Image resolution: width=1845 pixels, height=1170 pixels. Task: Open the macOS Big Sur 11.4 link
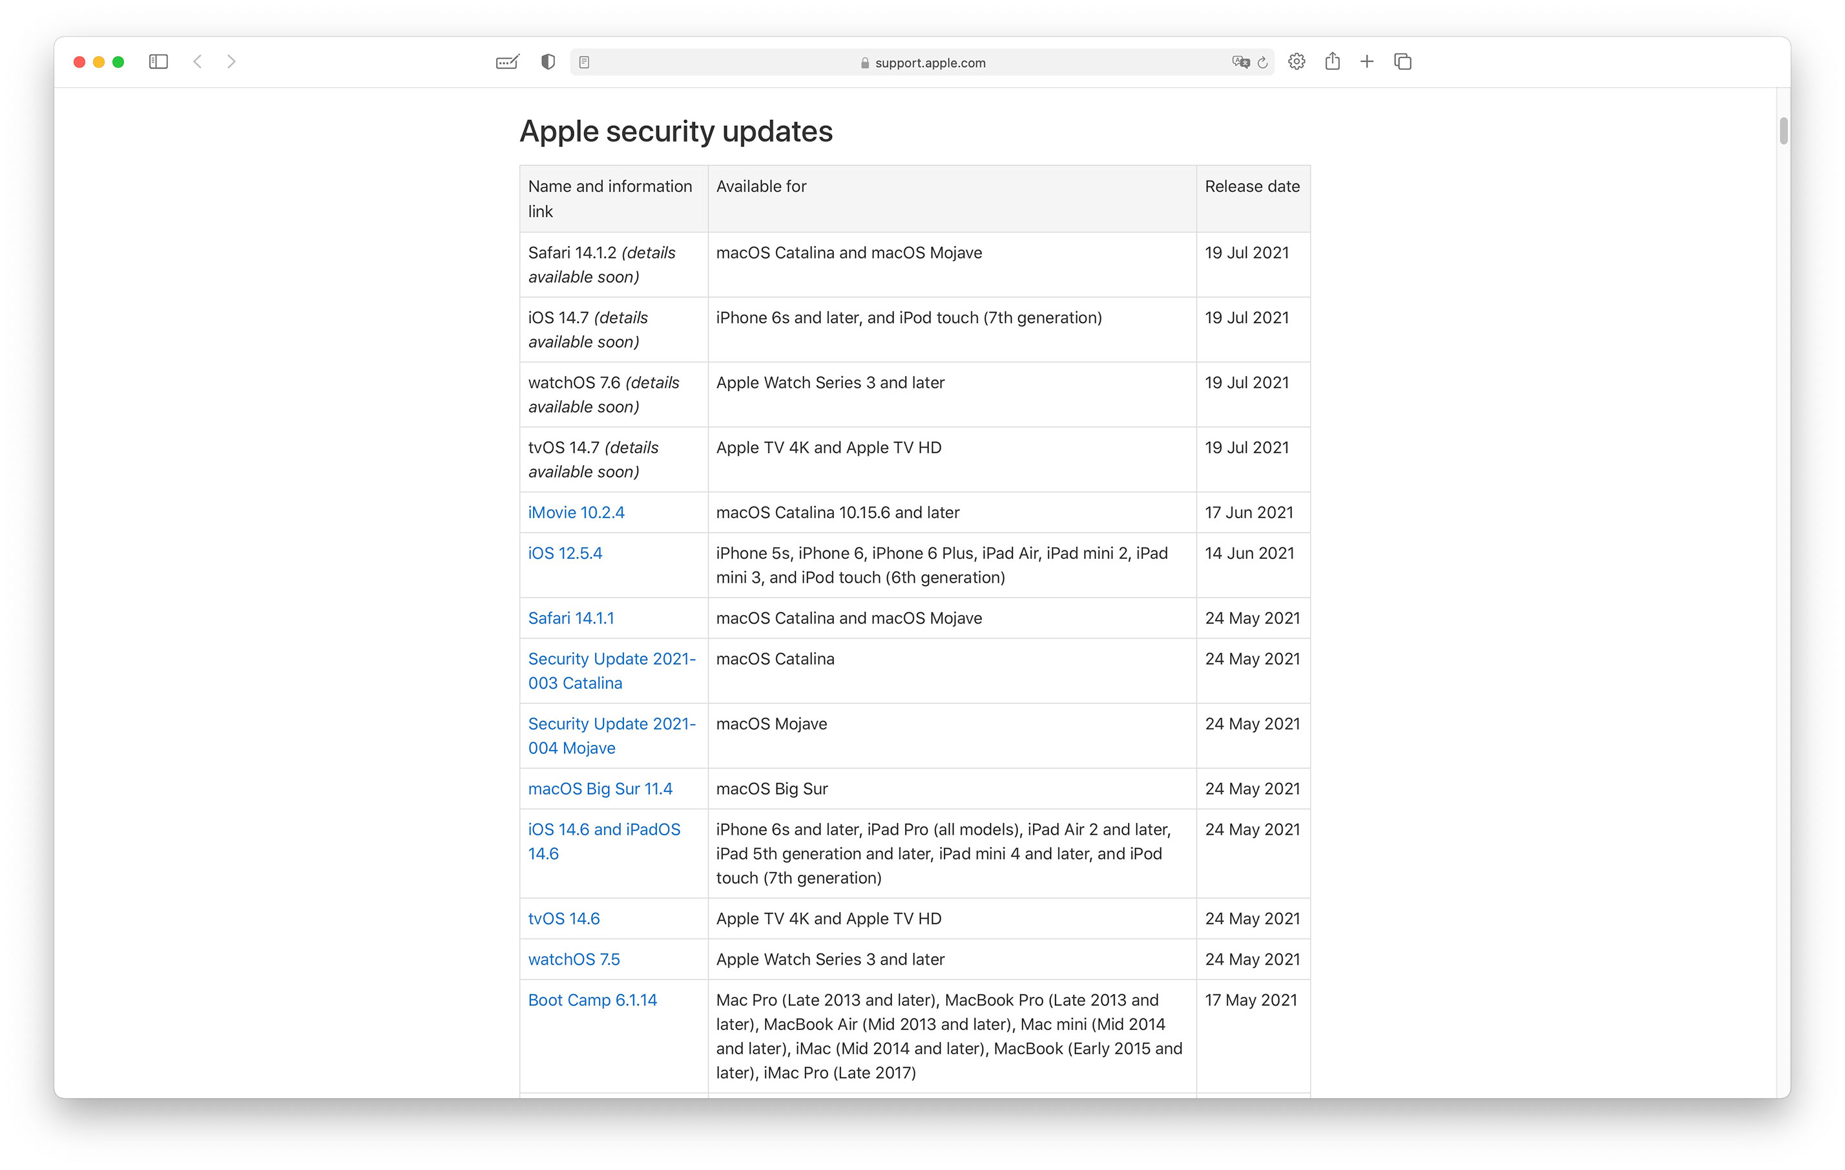coord(600,789)
